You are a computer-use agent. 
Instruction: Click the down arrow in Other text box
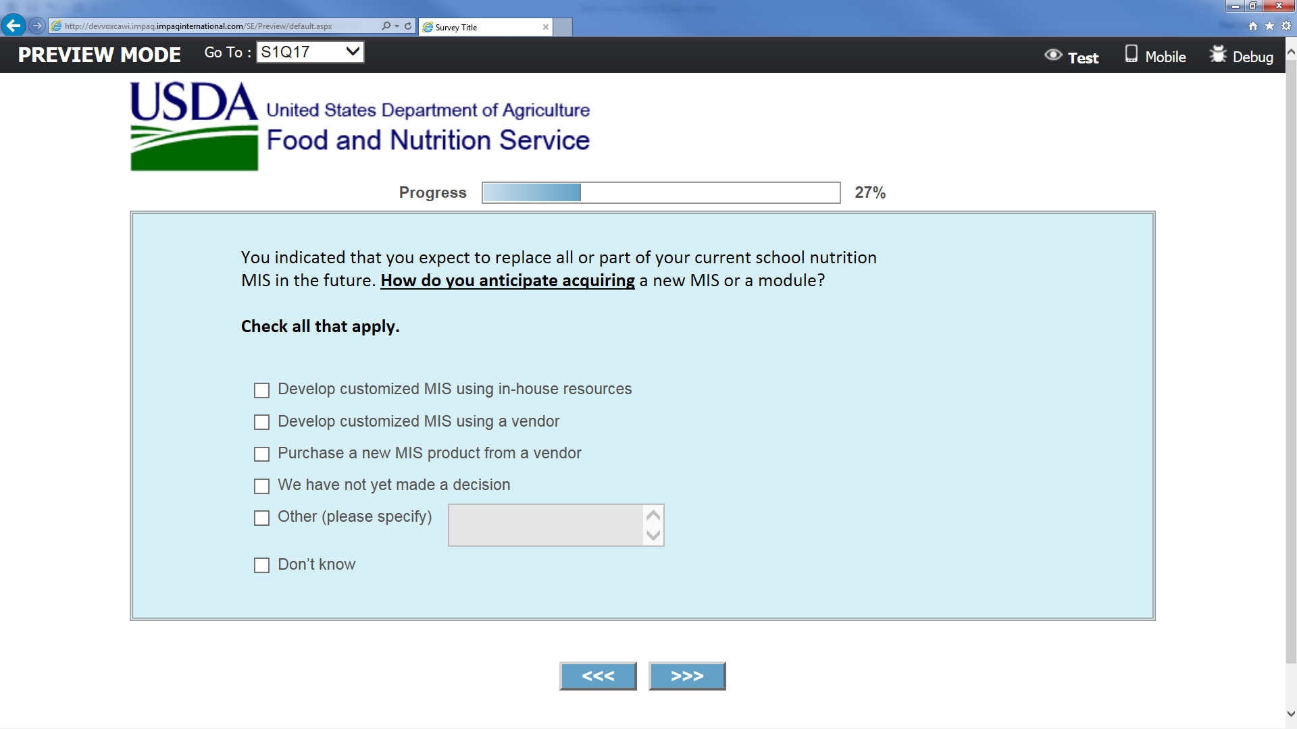tap(653, 535)
